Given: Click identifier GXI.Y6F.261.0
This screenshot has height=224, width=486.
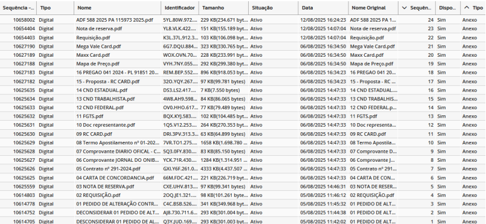Looking at the screenshot, I should tap(180, 169).
